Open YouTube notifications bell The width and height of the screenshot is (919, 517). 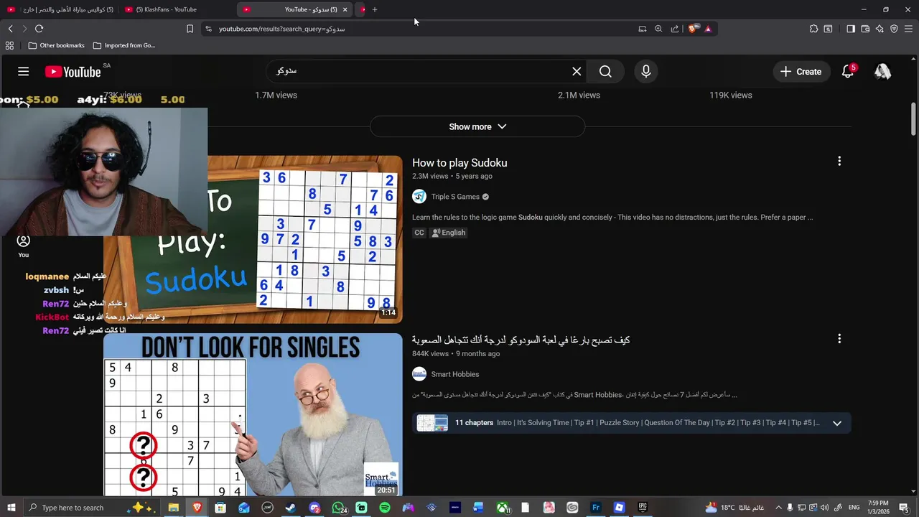click(x=848, y=71)
